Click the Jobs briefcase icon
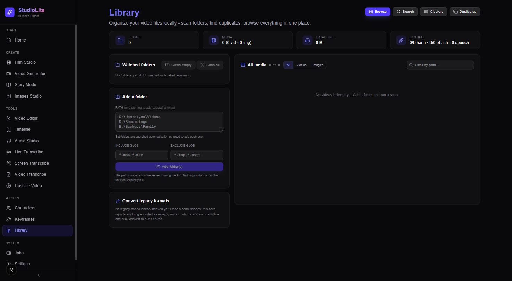Viewport: 512px width, 281px height. coord(9,253)
